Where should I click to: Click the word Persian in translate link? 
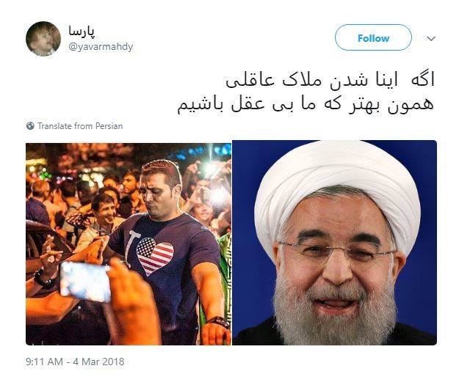point(108,126)
